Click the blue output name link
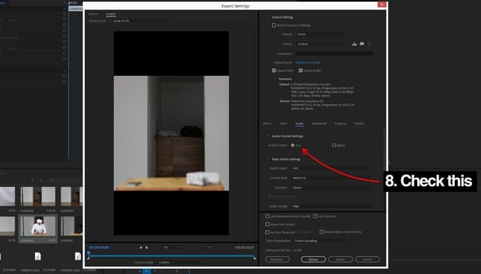Viewport: 481px width, 274px height. pos(309,62)
